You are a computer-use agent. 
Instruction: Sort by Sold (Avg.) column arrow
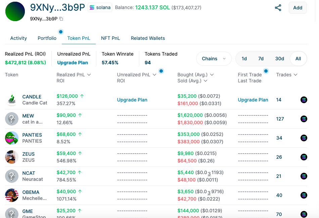[206, 81]
